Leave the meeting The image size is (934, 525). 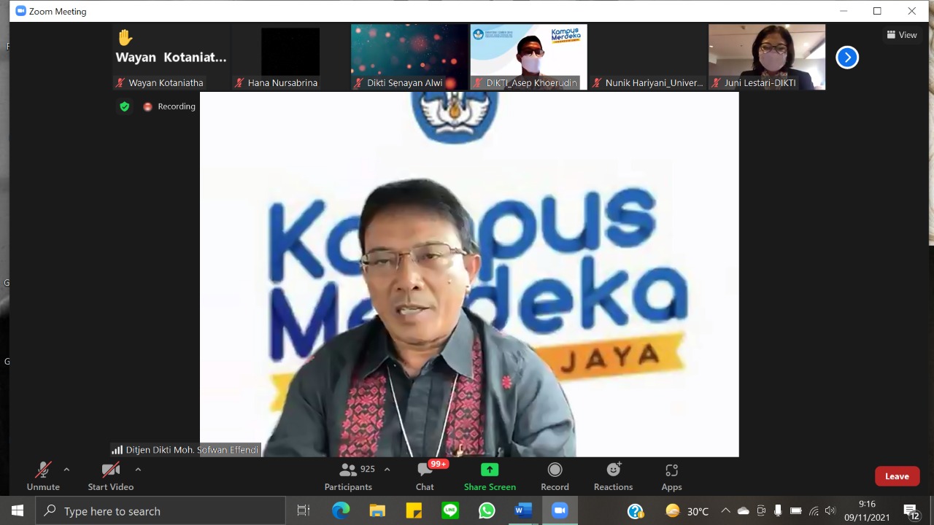[x=897, y=476]
